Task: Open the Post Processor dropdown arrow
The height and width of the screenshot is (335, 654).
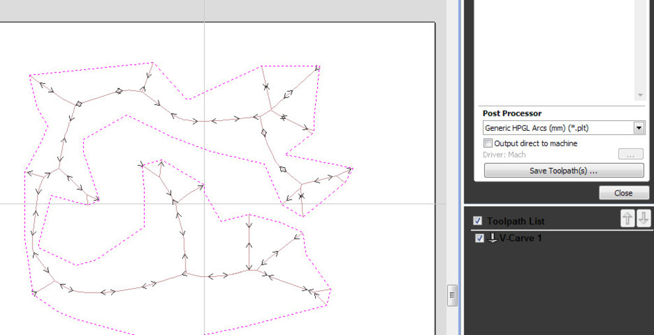Action: click(639, 128)
